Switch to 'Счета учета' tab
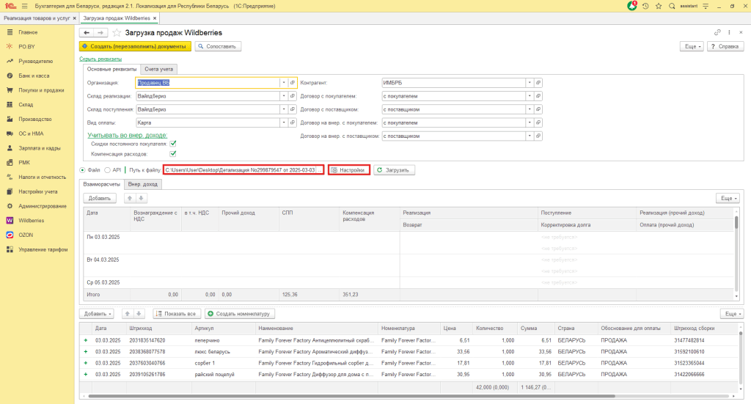Screen dimensions: 751x404 tap(158, 69)
